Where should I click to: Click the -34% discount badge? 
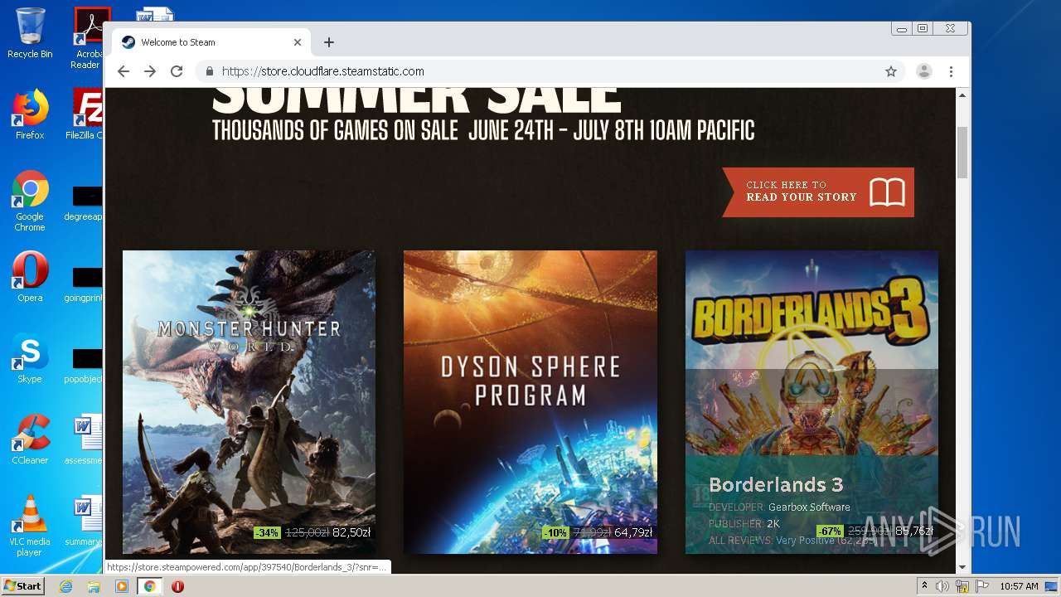pos(267,532)
